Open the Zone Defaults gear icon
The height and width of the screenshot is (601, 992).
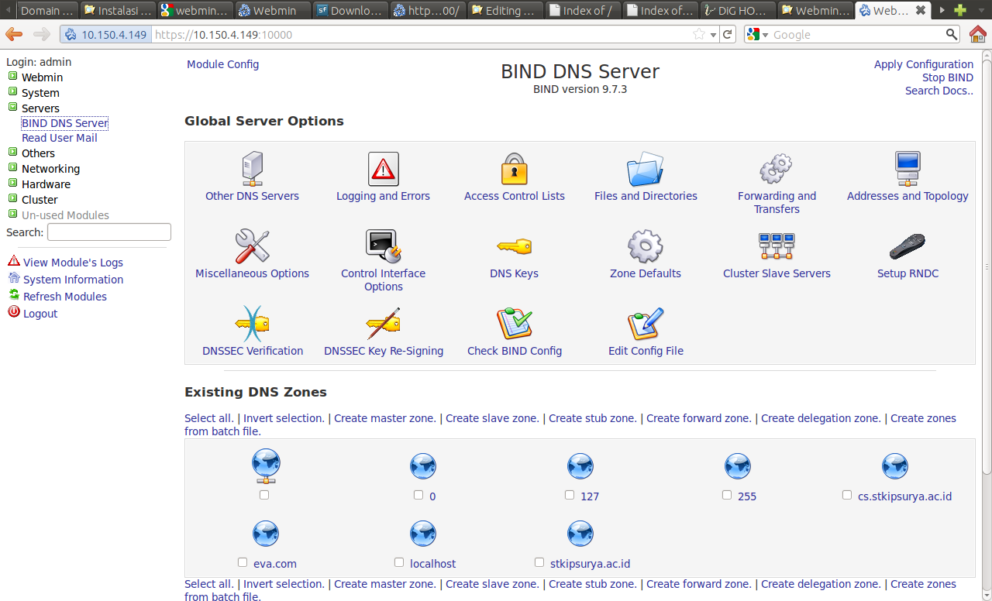[645, 246]
